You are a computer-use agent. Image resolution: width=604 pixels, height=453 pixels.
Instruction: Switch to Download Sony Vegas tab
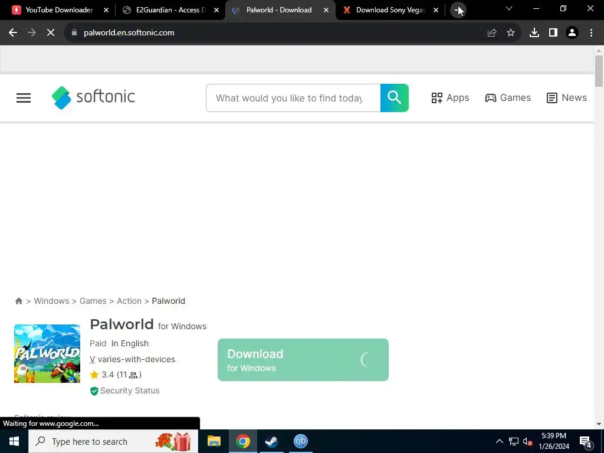tap(390, 10)
